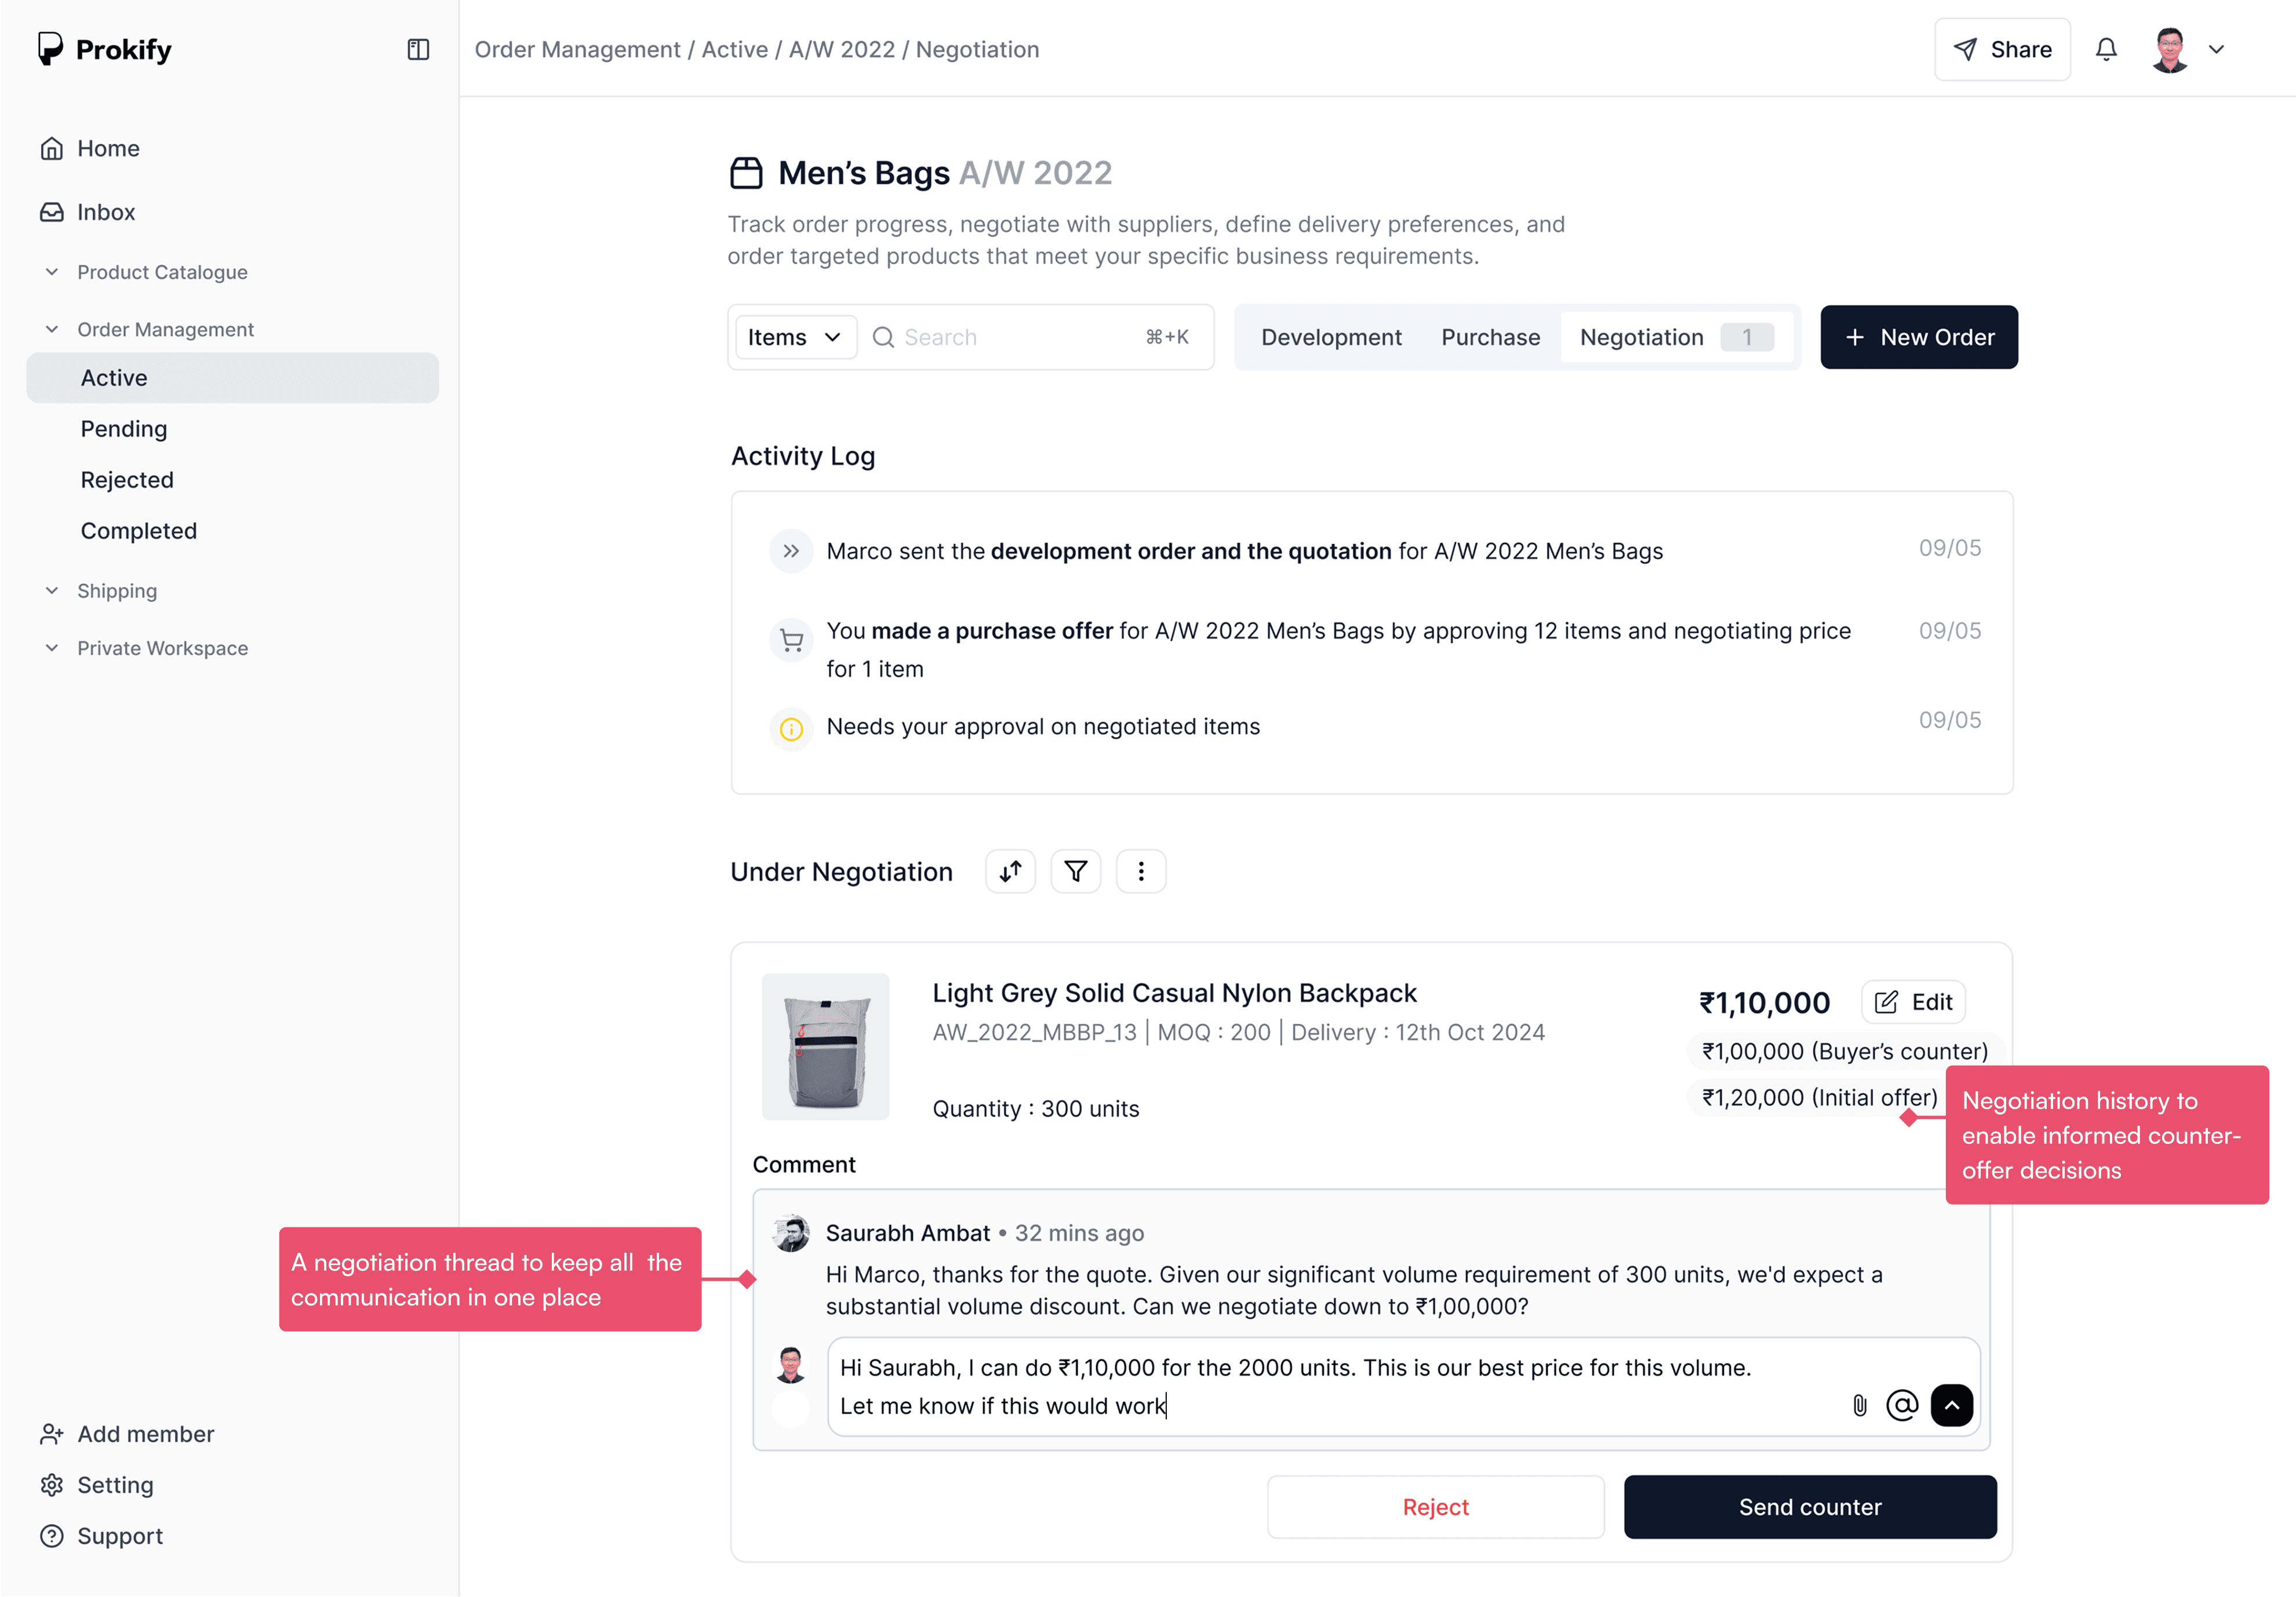Viewport: 2296px width, 1597px height.
Task: Expand the user profile chevron menu
Action: (x=2216, y=49)
